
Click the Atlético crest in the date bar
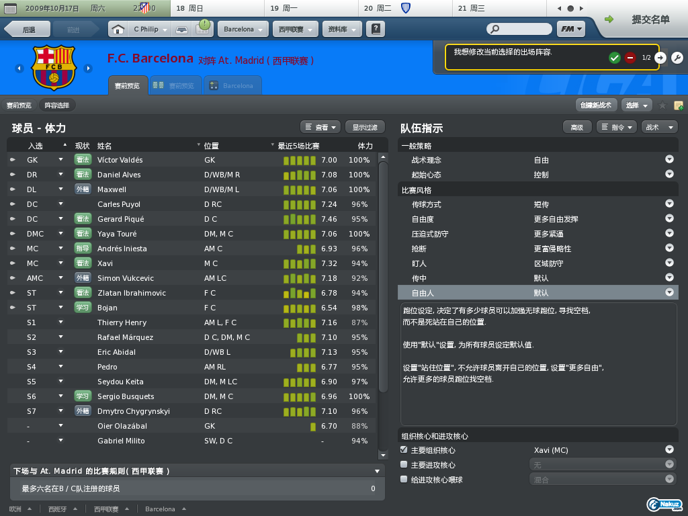point(144,7)
